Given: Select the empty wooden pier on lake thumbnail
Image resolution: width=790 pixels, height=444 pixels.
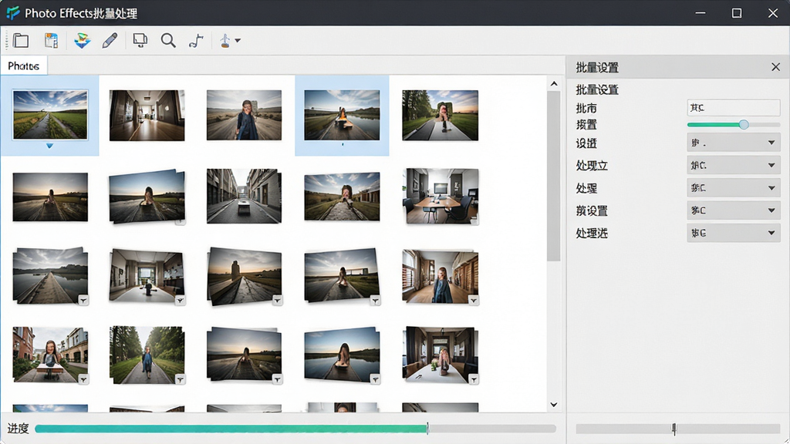Looking at the screenshot, I should coord(50,277).
